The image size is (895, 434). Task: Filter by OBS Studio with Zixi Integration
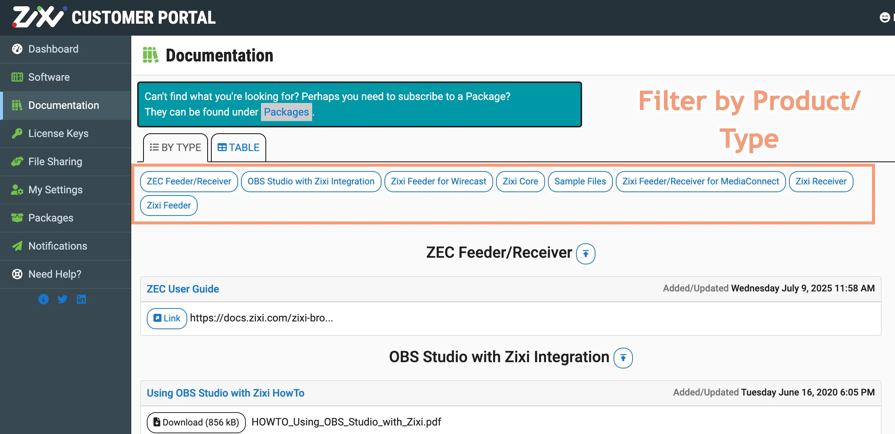coord(311,181)
